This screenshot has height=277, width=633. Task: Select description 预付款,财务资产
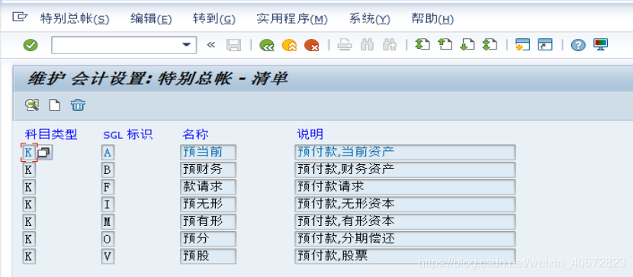coord(405,169)
